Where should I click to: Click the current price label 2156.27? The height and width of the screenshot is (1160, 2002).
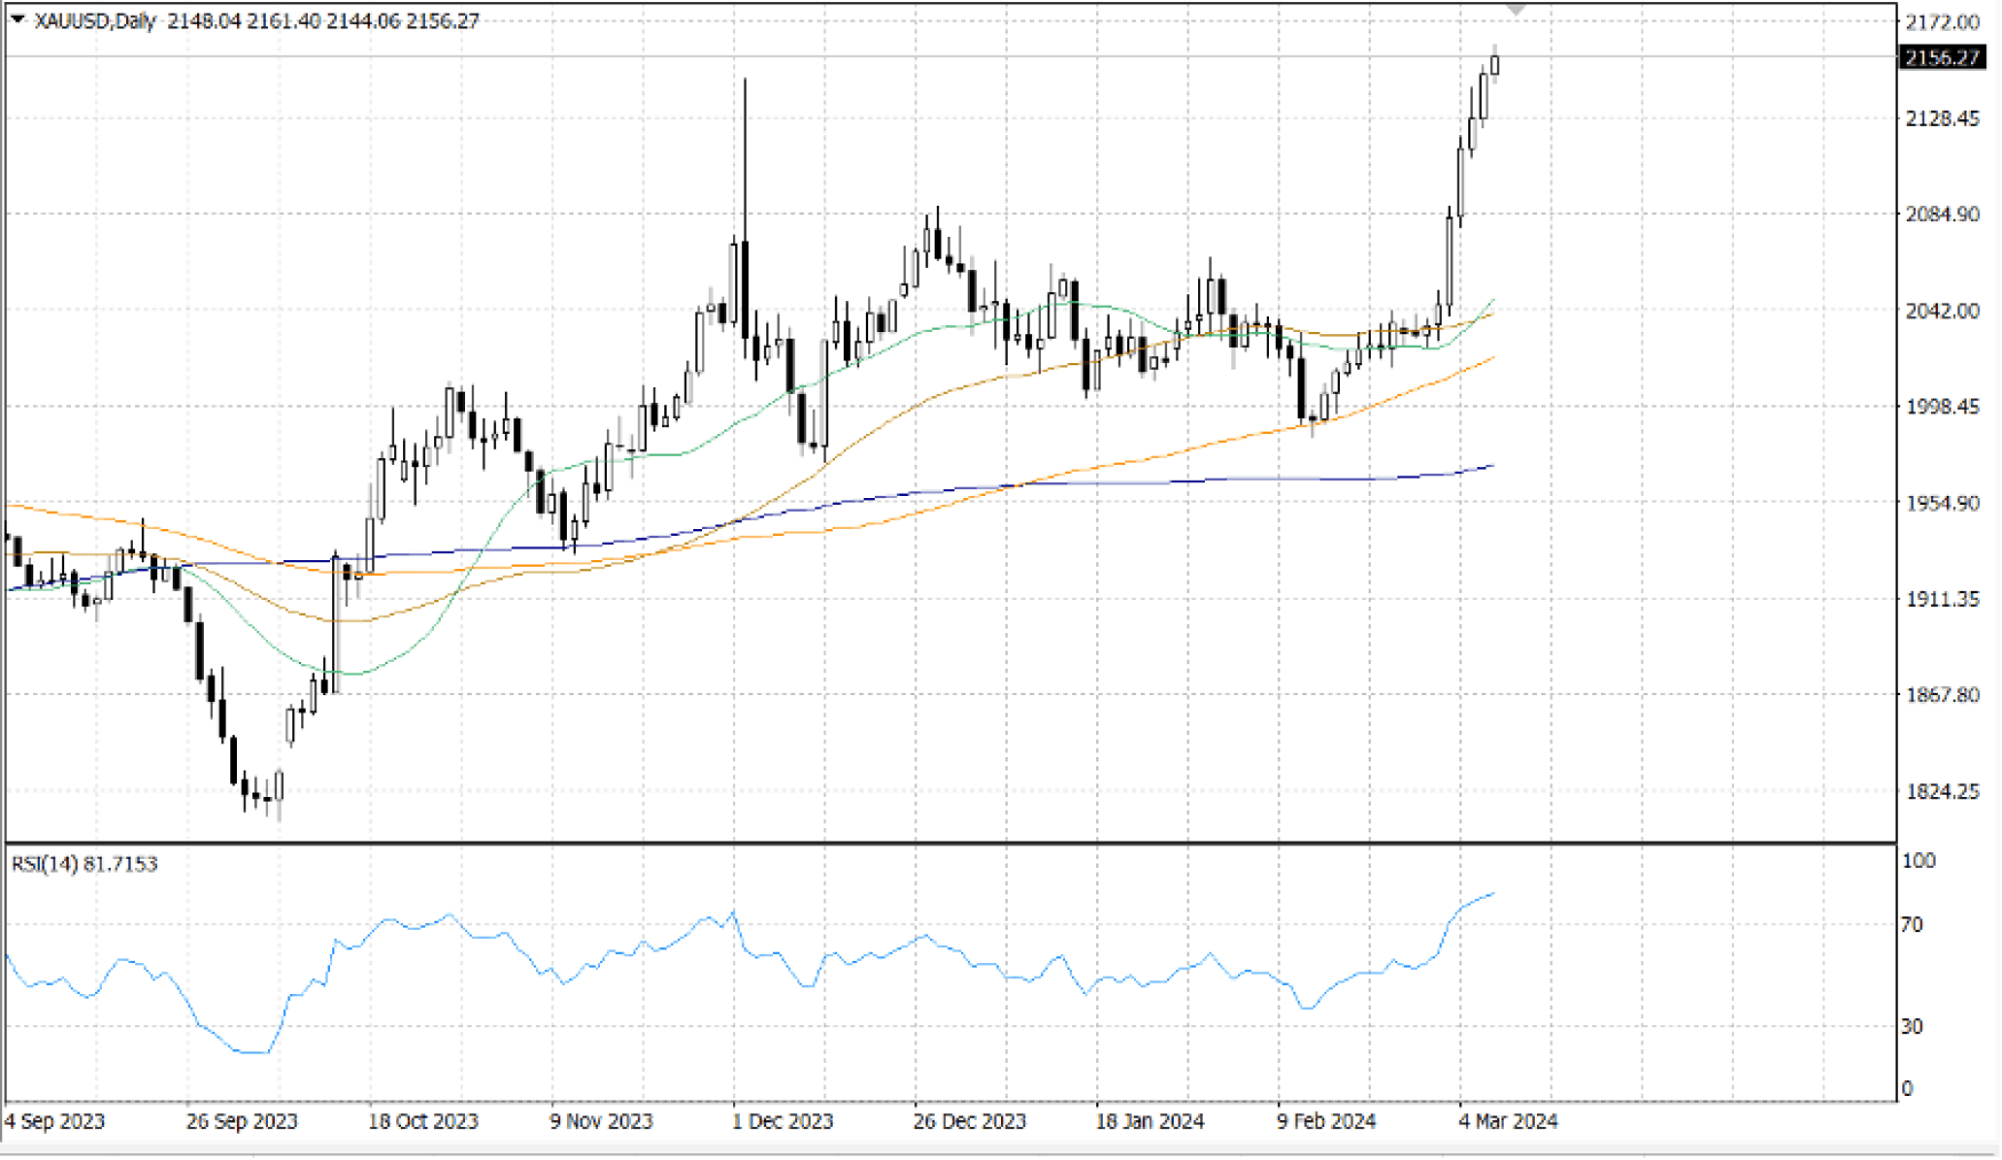(x=1942, y=57)
